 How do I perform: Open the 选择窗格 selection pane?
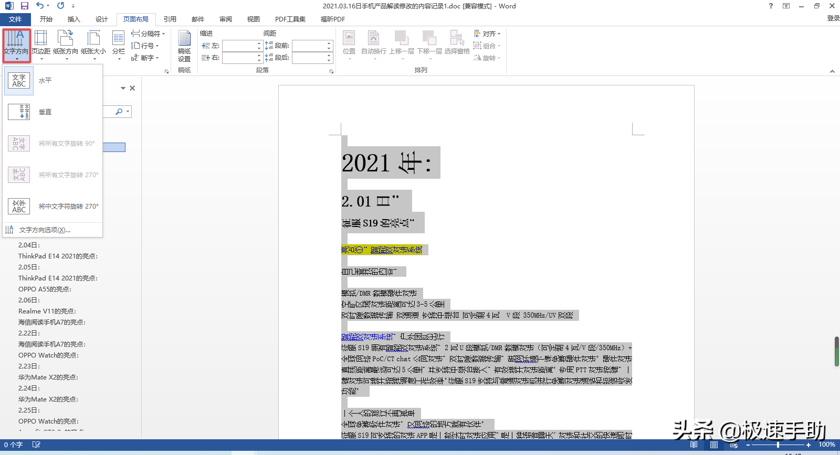point(457,45)
